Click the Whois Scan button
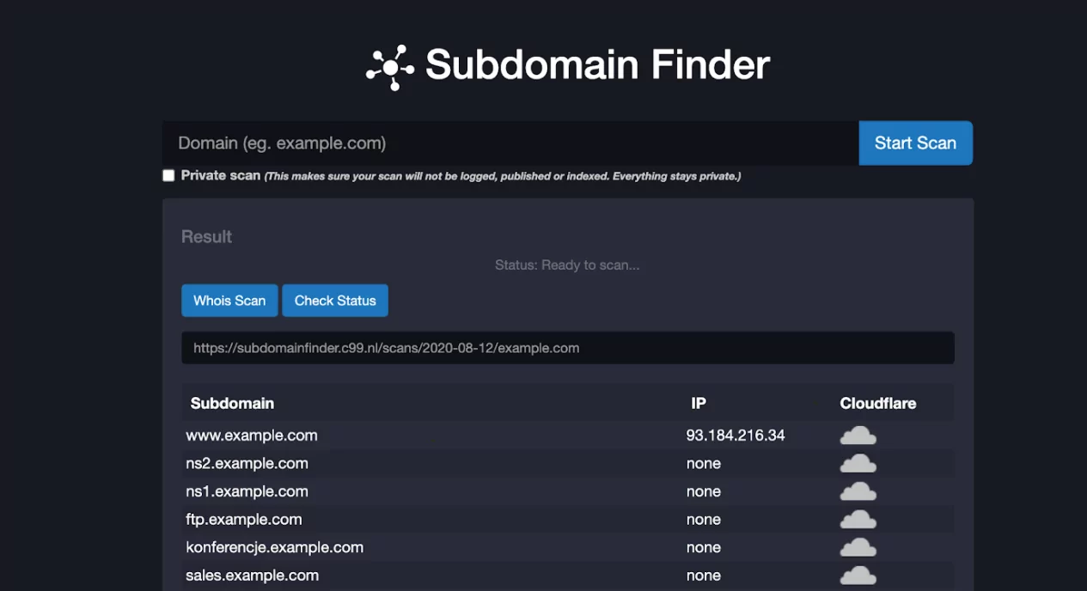The image size is (1087, 591). click(229, 300)
